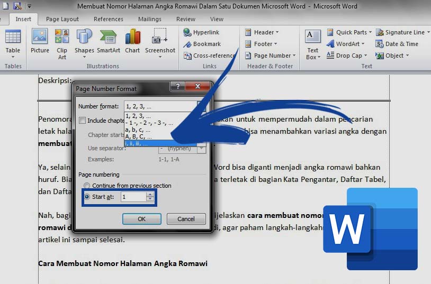The height and width of the screenshot is (284, 431).
Task: Open the References tab
Action: pyautogui.click(x=109, y=19)
